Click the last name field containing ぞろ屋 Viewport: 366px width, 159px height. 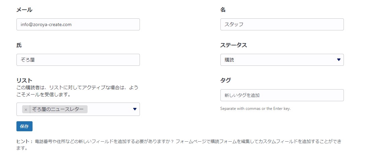pyautogui.click(x=78, y=60)
